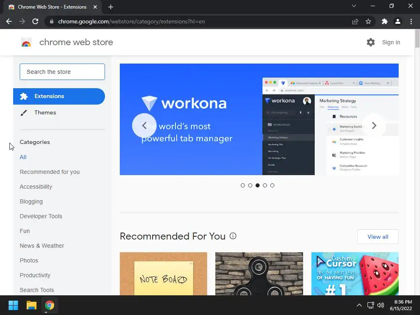Select the Extensions sidebar item
Image resolution: width=420 pixels, height=315 pixels.
59,96
